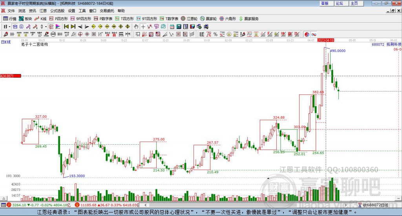Open the 六角形 hexagon tool

point(228,19)
